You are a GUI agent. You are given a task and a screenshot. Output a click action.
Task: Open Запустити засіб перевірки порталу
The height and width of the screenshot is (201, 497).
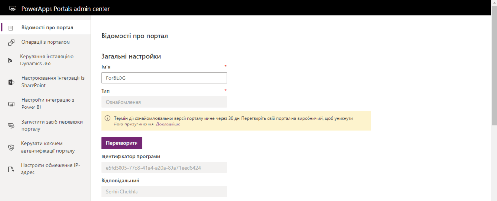click(52, 125)
